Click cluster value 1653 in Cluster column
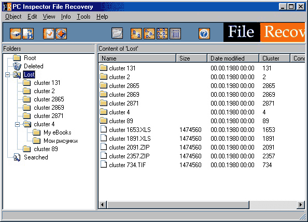The image size is (308, 222). click(269, 130)
